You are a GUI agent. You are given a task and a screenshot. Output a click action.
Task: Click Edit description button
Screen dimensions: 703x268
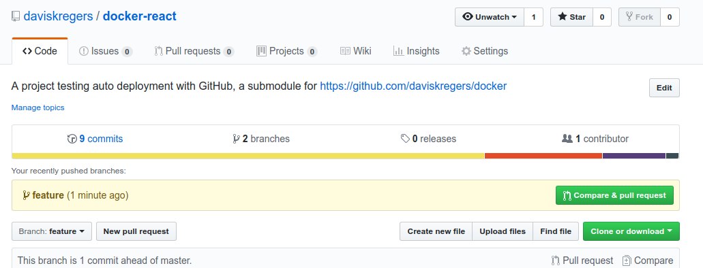point(664,88)
